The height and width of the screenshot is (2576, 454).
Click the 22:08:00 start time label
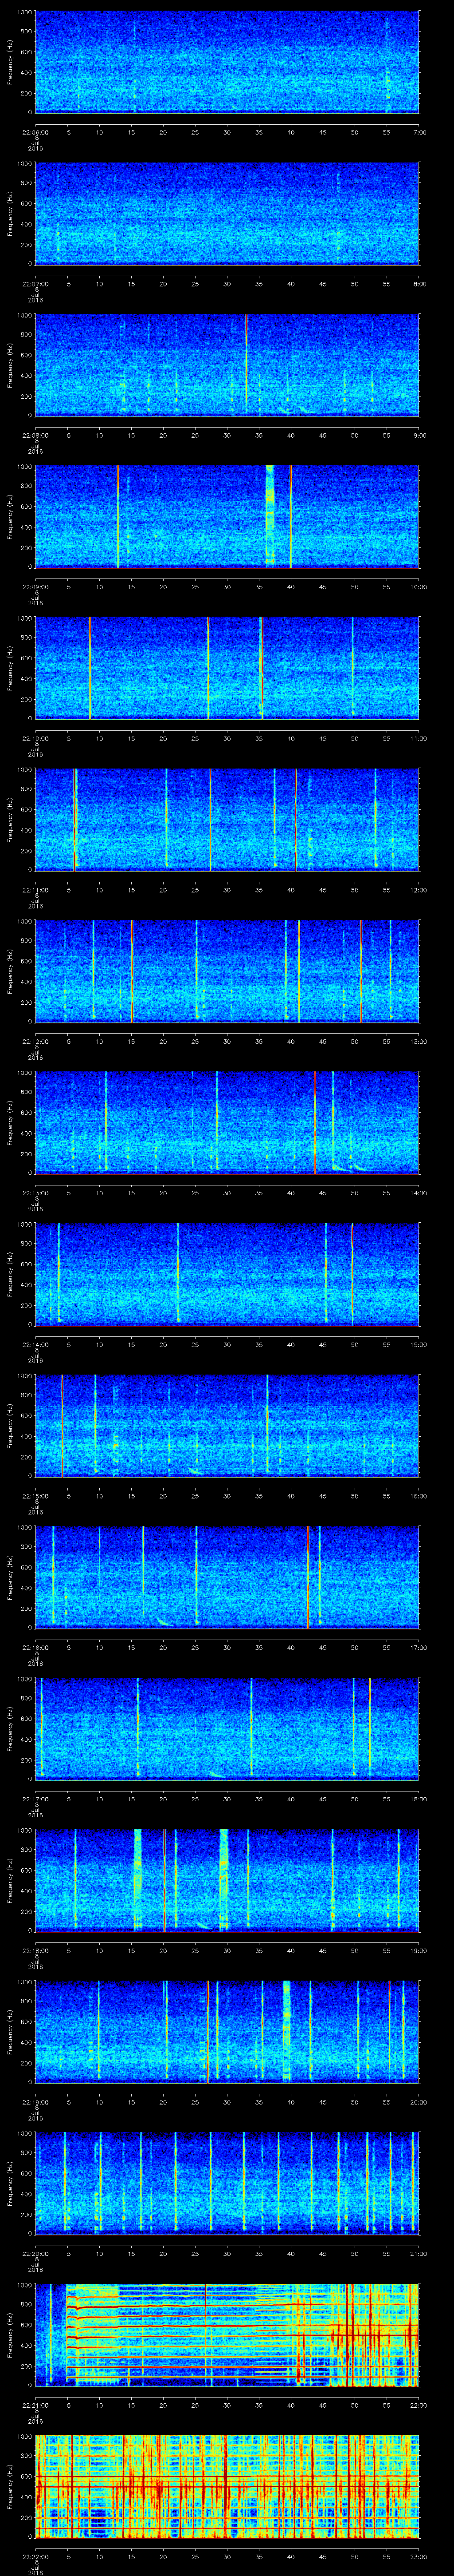pos(35,435)
